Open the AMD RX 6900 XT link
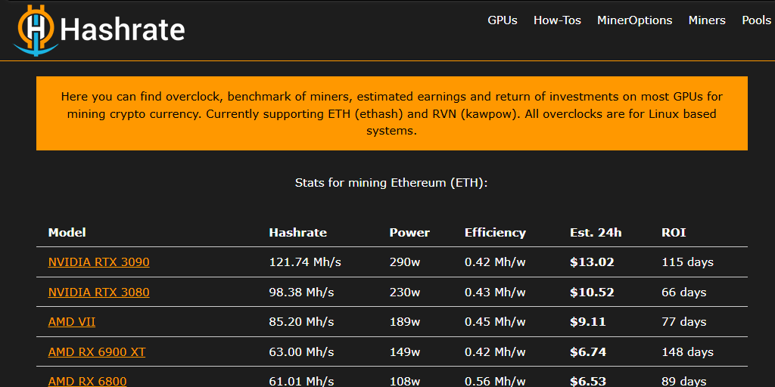This screenshot has width=775, height=387. pos(97,351)
